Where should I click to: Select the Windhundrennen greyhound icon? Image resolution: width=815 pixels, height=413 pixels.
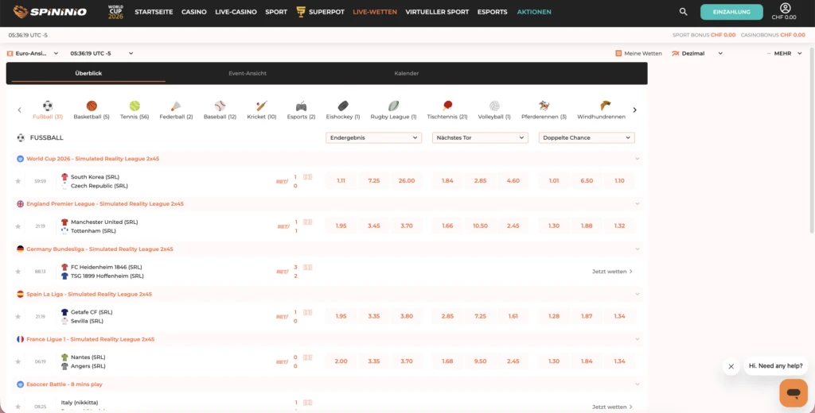pyautogui.click(x=605, y=106)
